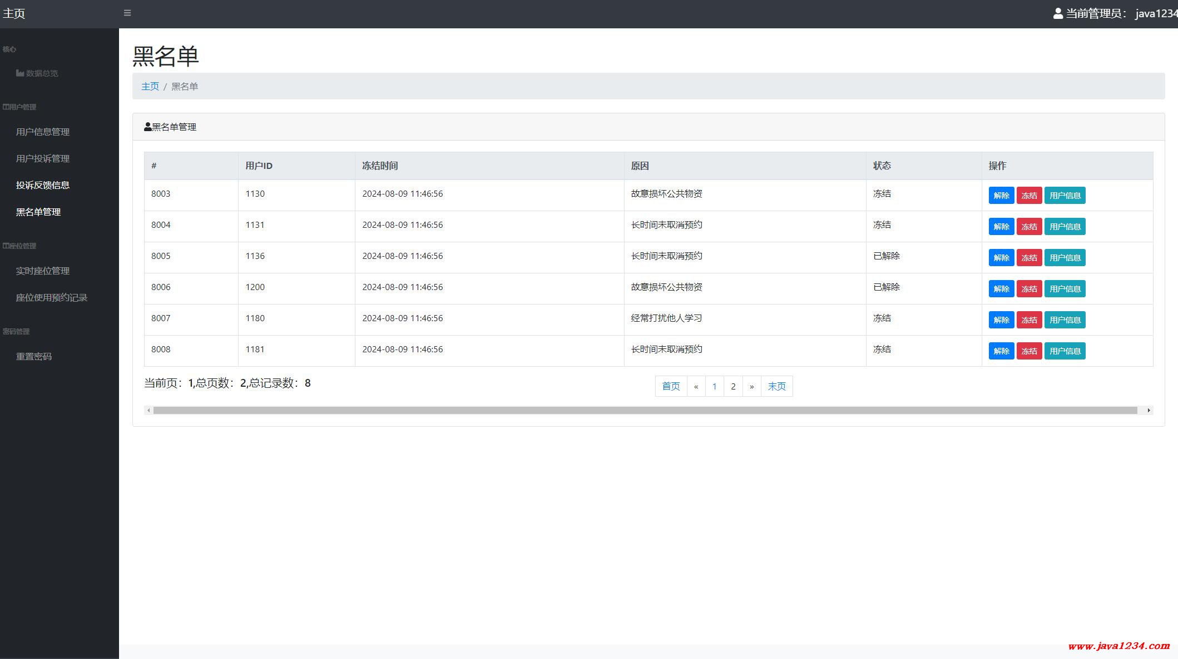Click 用户信息 button for record 8008
1178x659 pixels.
[1065, 351]
